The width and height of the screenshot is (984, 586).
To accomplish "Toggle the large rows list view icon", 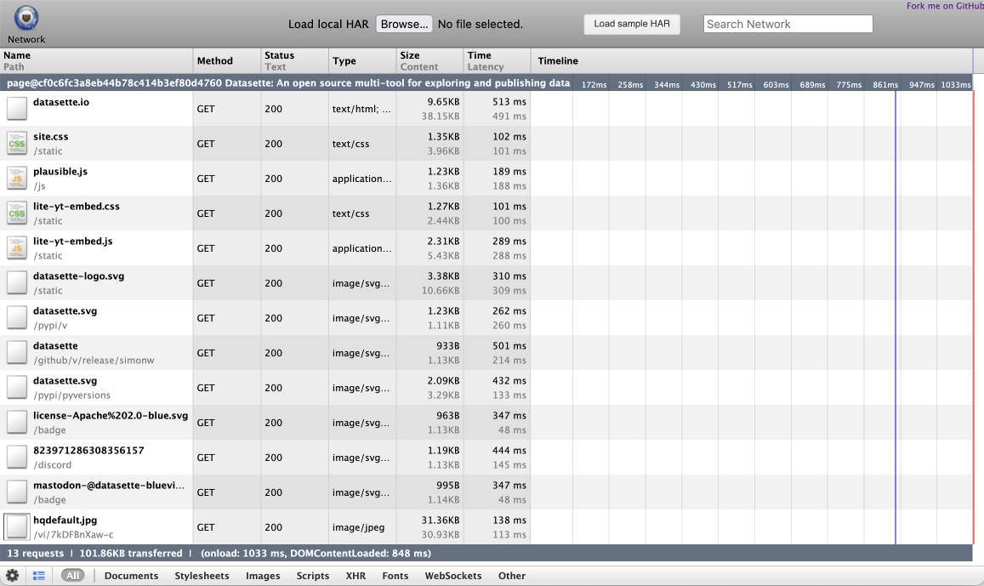I will (39, 575).
